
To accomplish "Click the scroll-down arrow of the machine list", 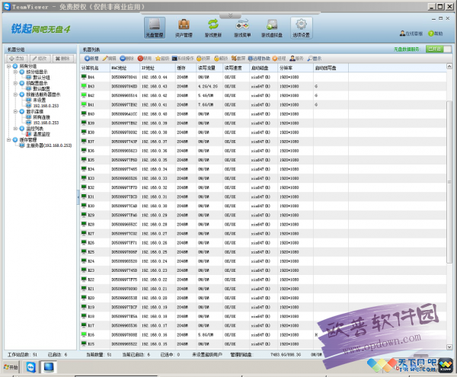I will (449, 347).
